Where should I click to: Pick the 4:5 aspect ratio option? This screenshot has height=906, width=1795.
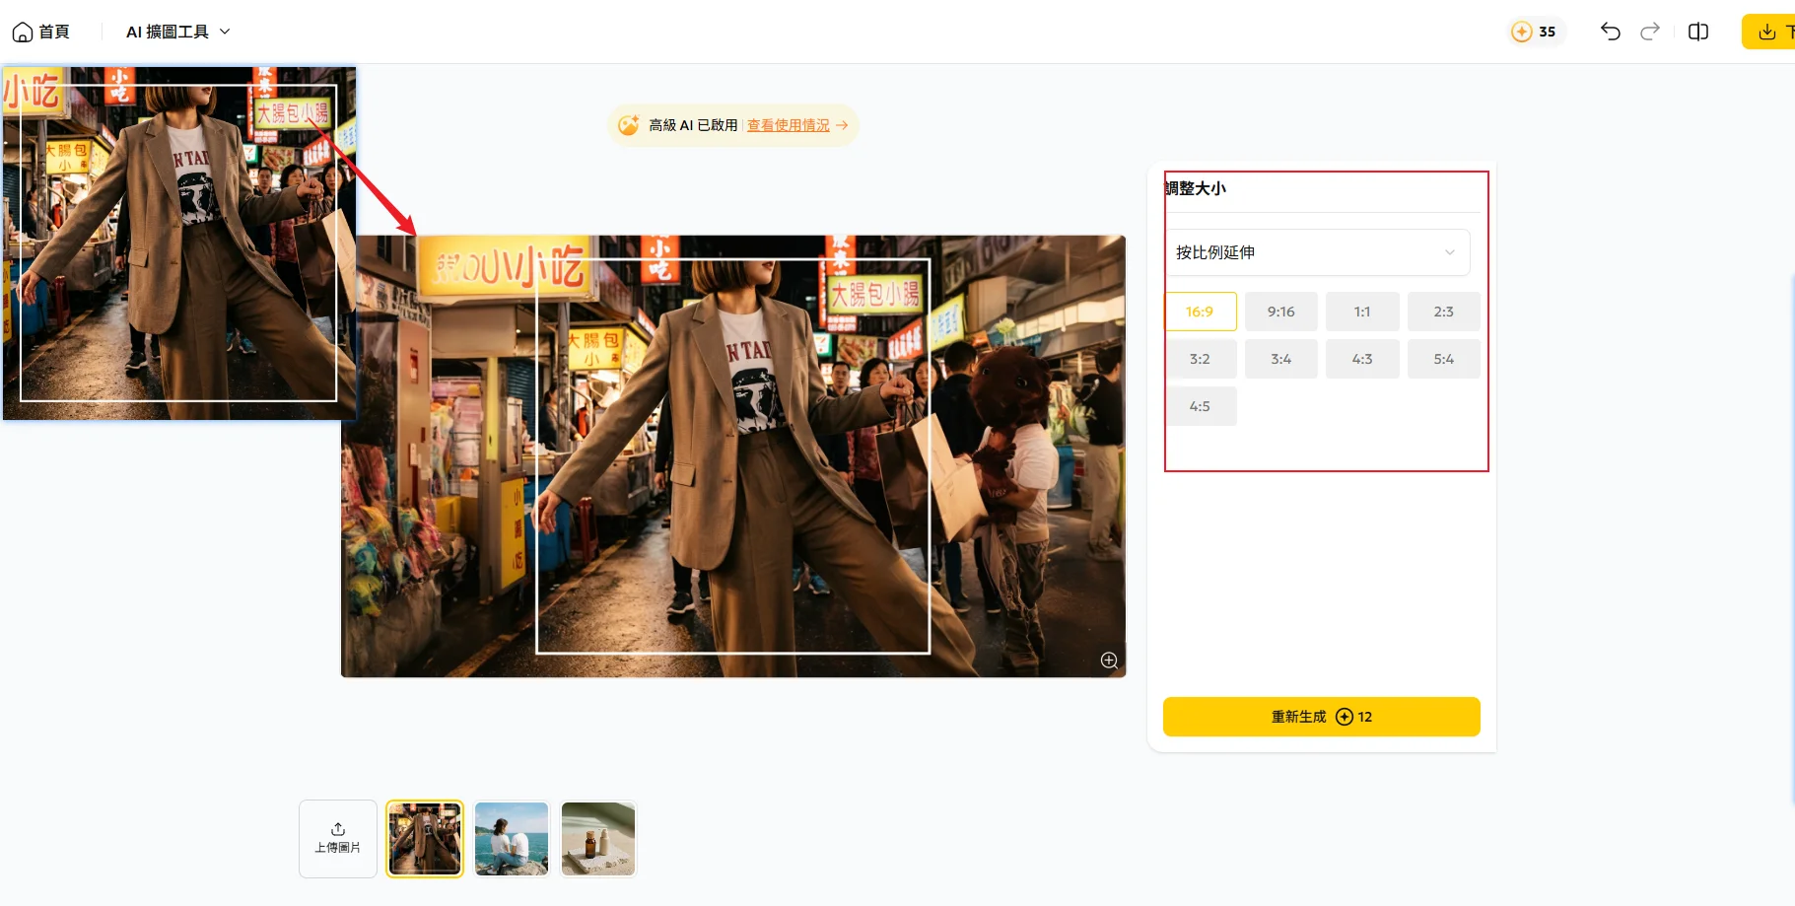[1200, 406]
